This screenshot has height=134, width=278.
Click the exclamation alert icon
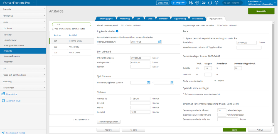click(210, 3)
